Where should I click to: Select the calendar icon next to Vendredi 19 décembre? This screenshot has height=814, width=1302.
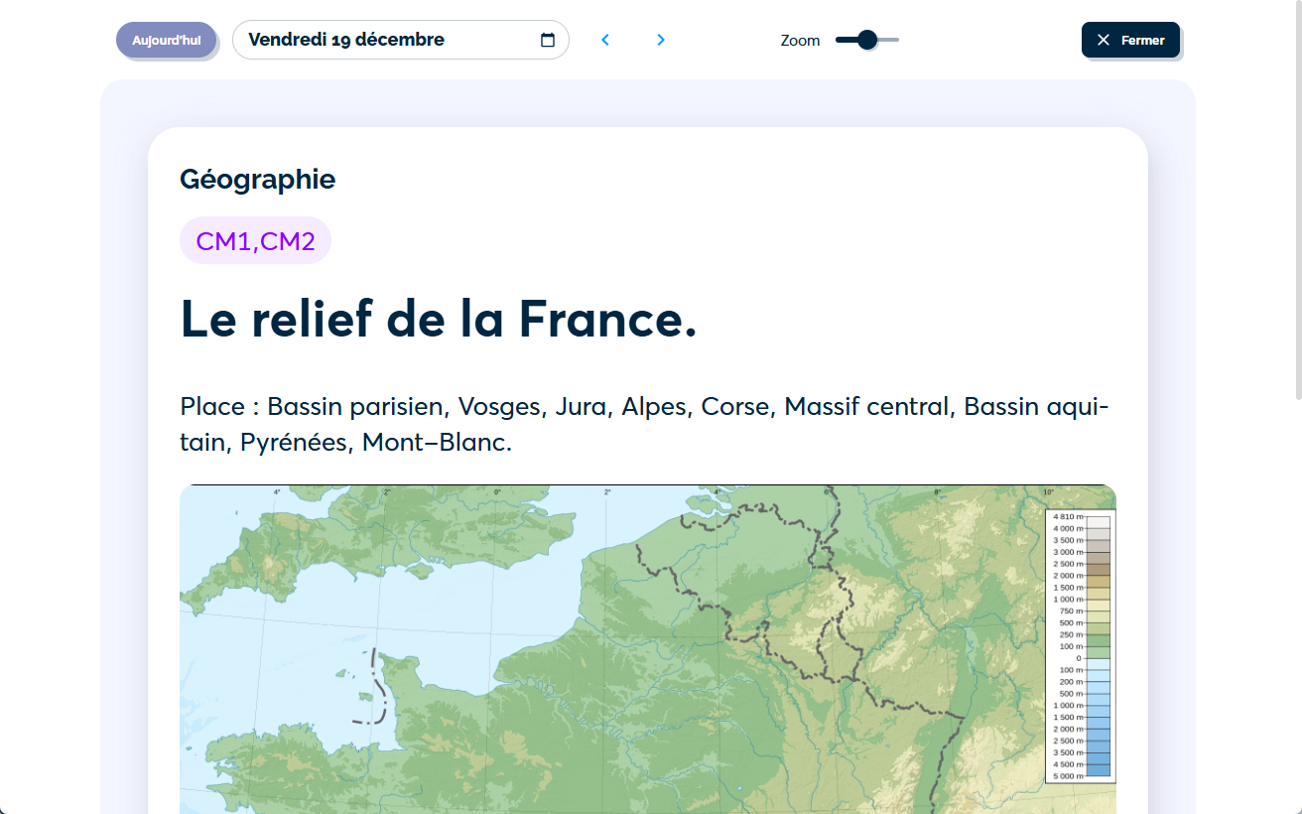(547, 40)
